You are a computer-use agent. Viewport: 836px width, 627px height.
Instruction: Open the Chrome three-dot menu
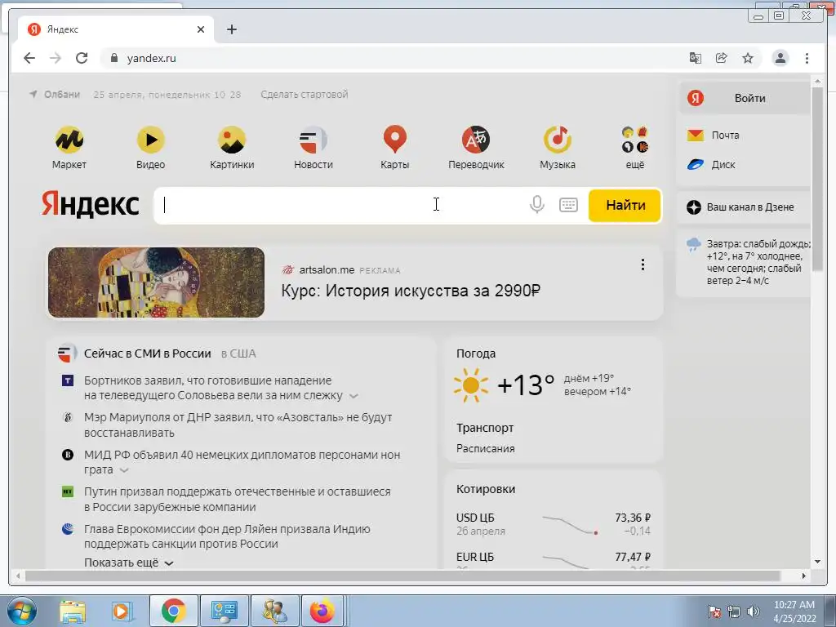[x=807, y=58]
